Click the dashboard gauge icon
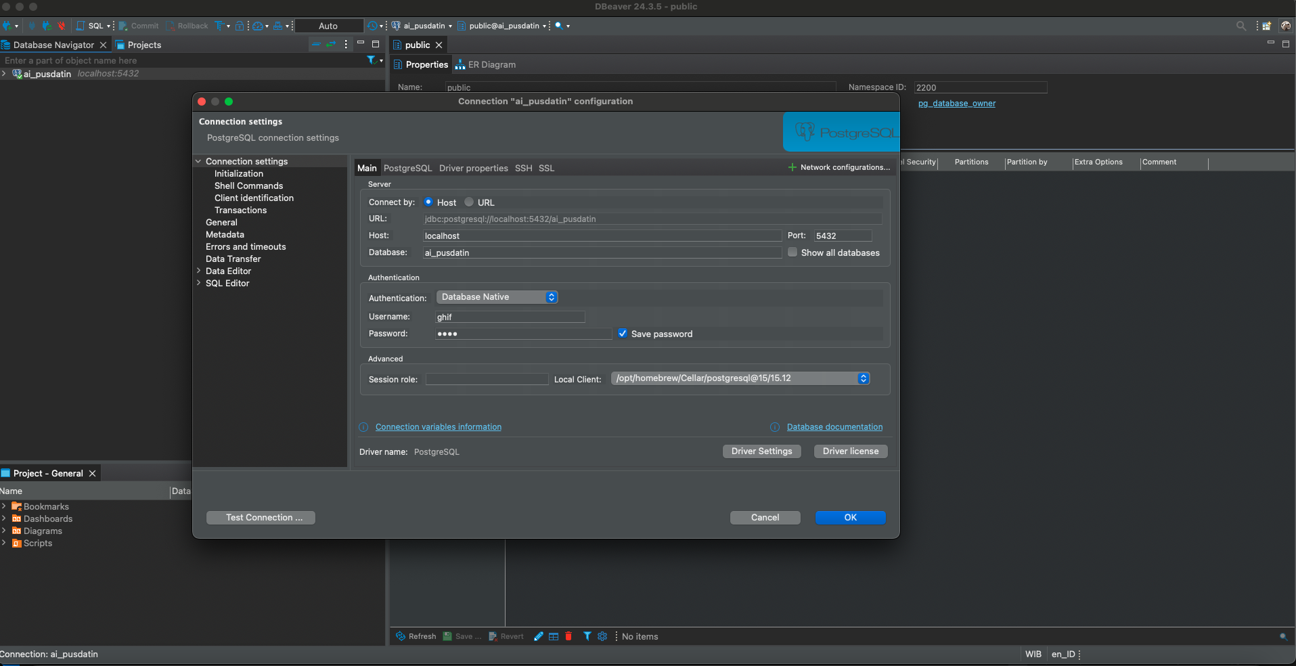1296x666 pixels. point(258,26)
